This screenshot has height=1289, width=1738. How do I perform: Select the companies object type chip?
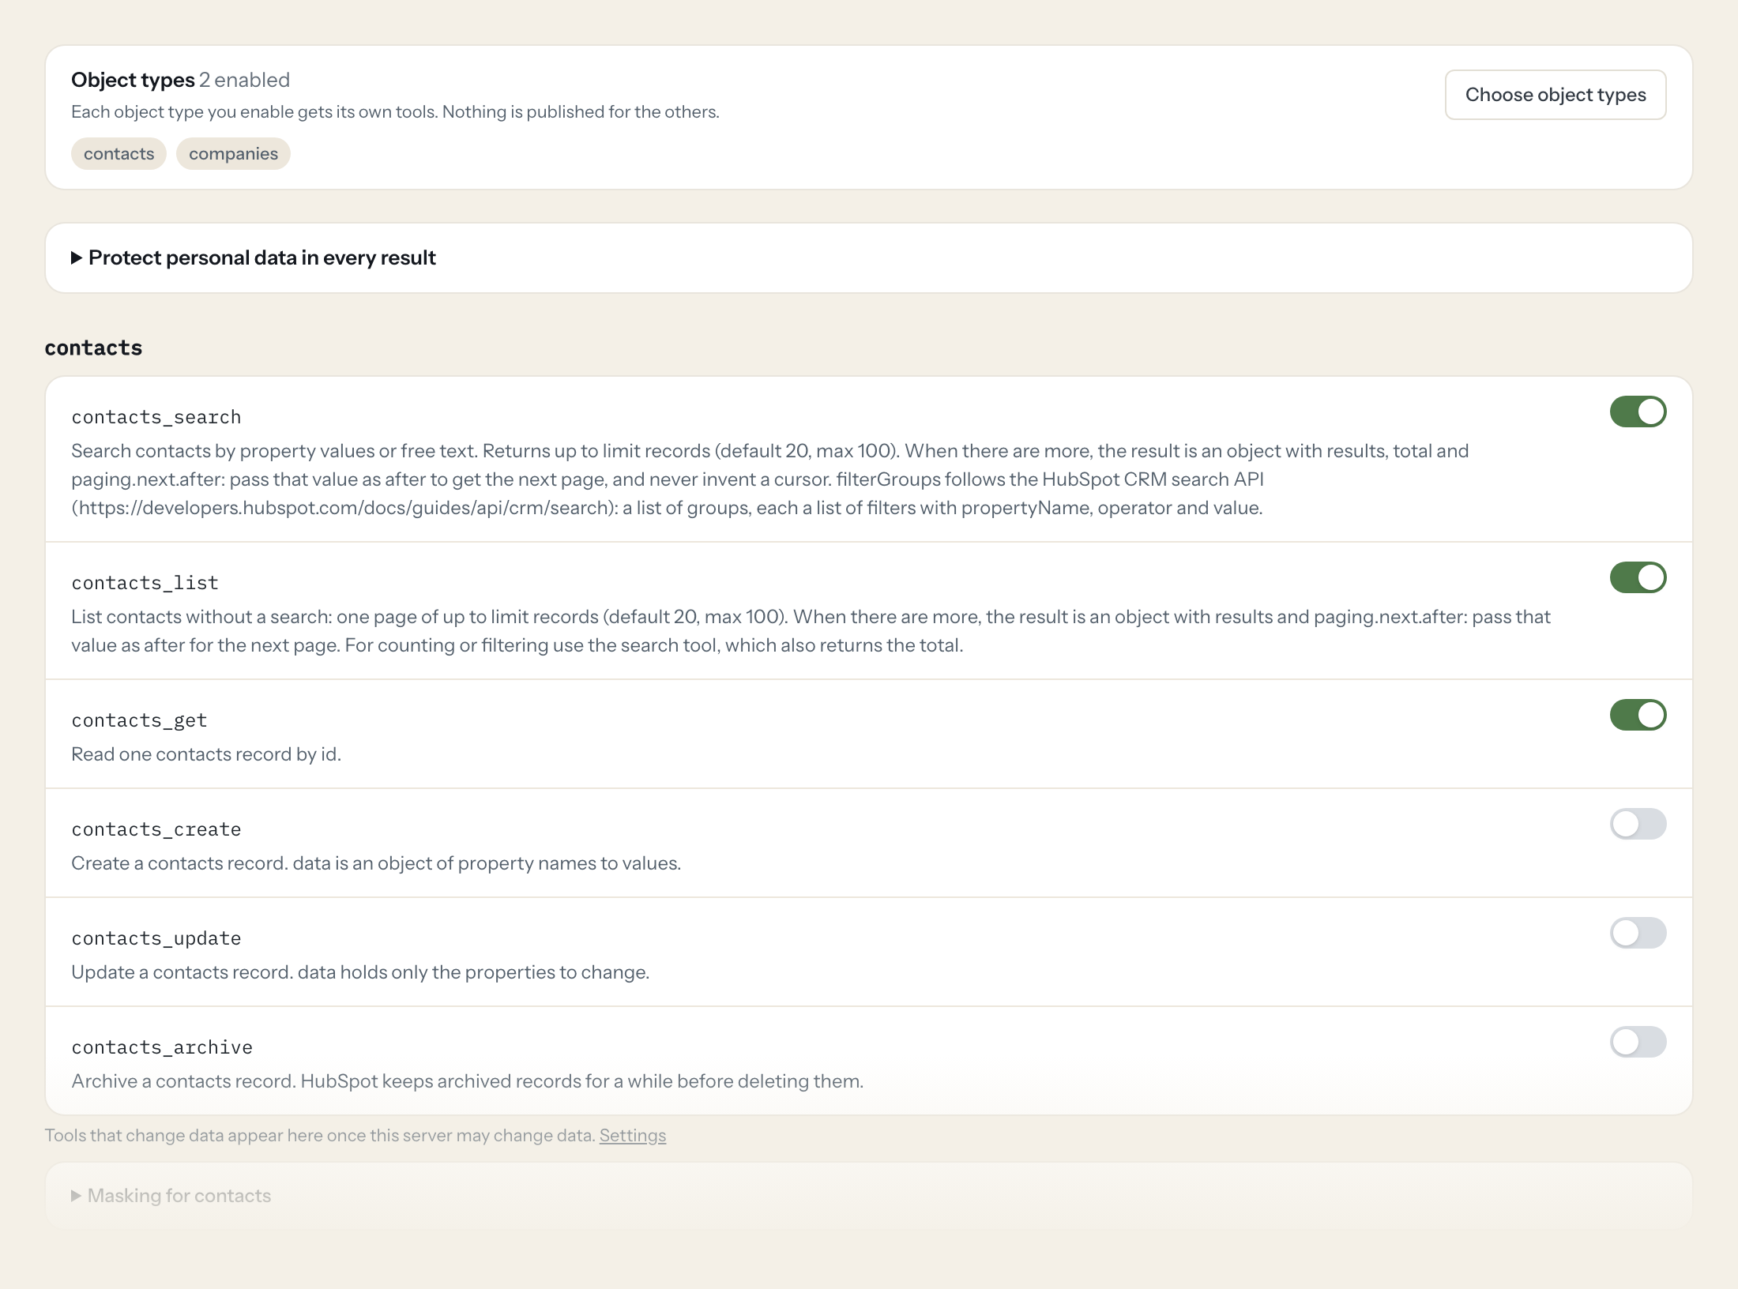[x=233, y=153]
